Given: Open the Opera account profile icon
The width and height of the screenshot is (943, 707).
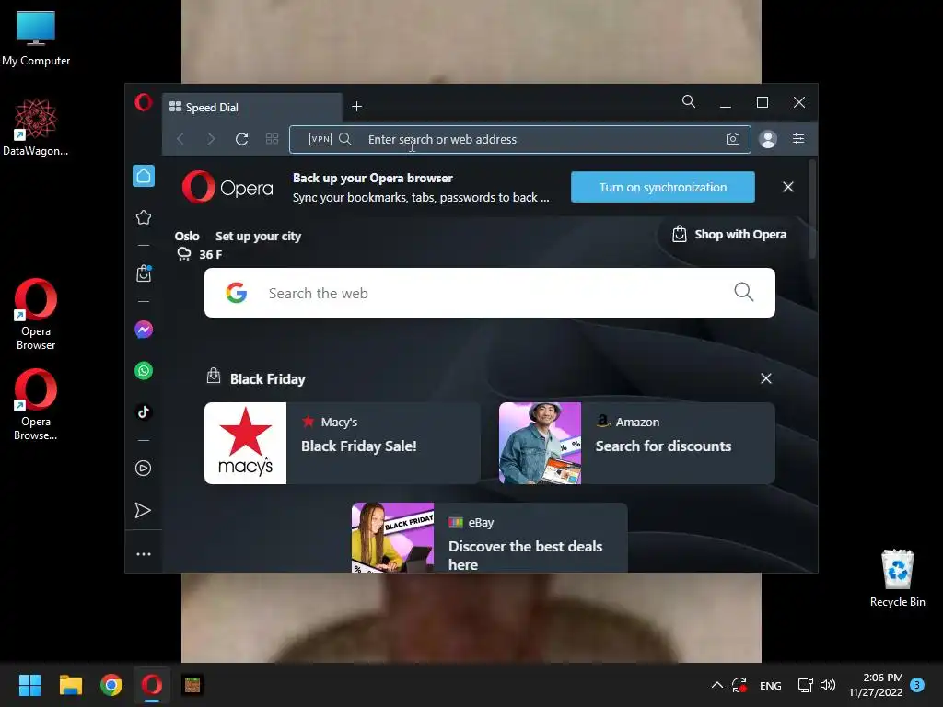Looking at the screenshot, I should pos(768,139).
